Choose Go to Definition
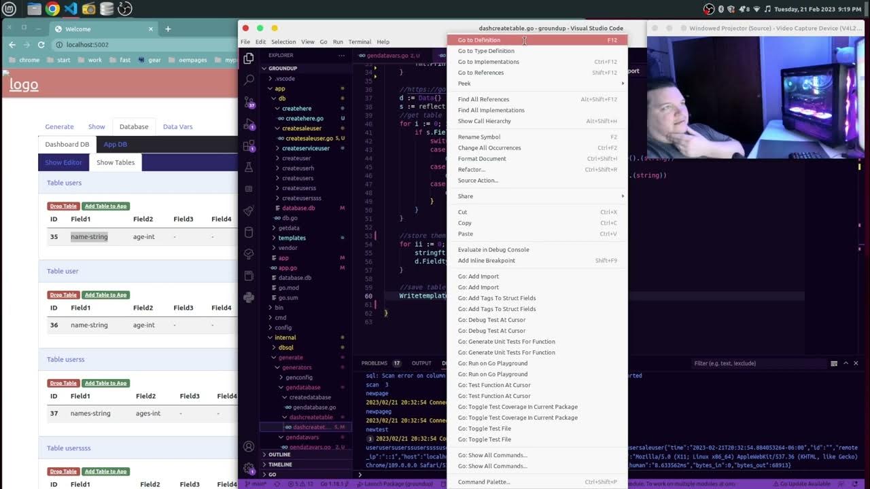 click(537, 40)
